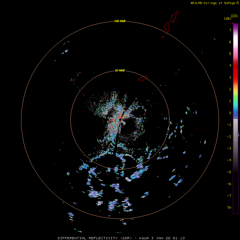Click the 1 value on the color scale
This screenshot has height=240, width=240.
pos(230,101)
